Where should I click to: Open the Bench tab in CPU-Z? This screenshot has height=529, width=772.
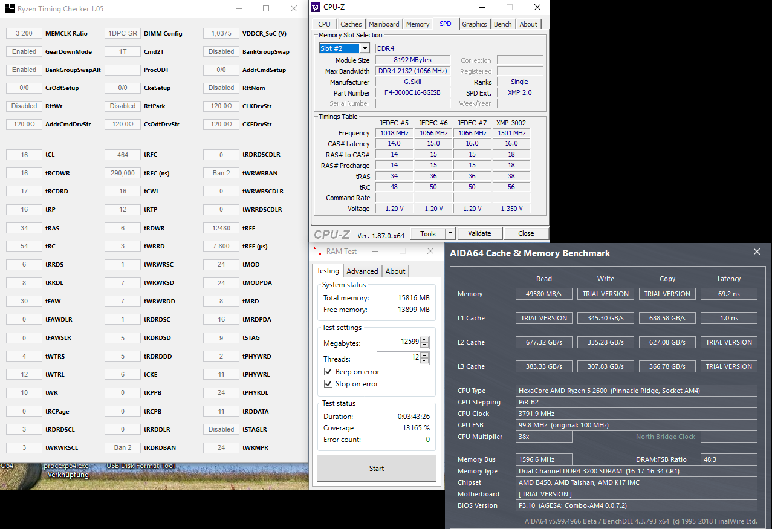click(503, 24)
